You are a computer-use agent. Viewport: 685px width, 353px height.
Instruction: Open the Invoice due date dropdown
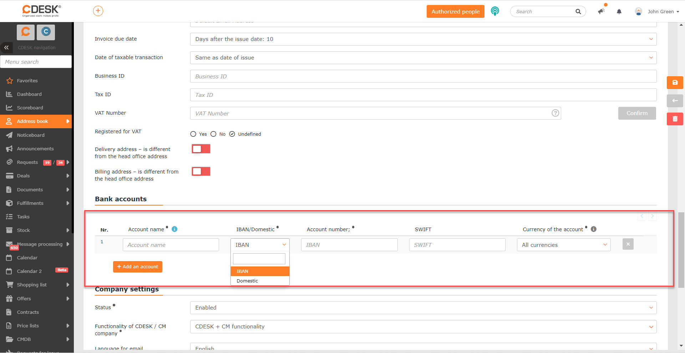click(x=423, y=39)
